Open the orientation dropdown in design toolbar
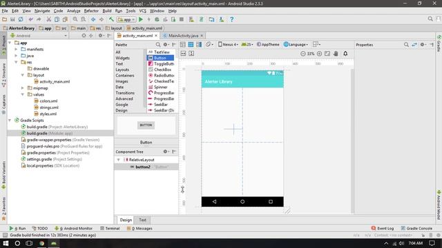The image size is (442, 248). tap(209, 44)
